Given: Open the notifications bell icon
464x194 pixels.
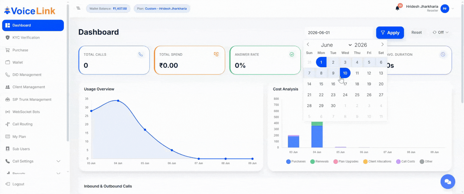Looking at the screenshot, I should pyautogui.click(x=397, y=8).
